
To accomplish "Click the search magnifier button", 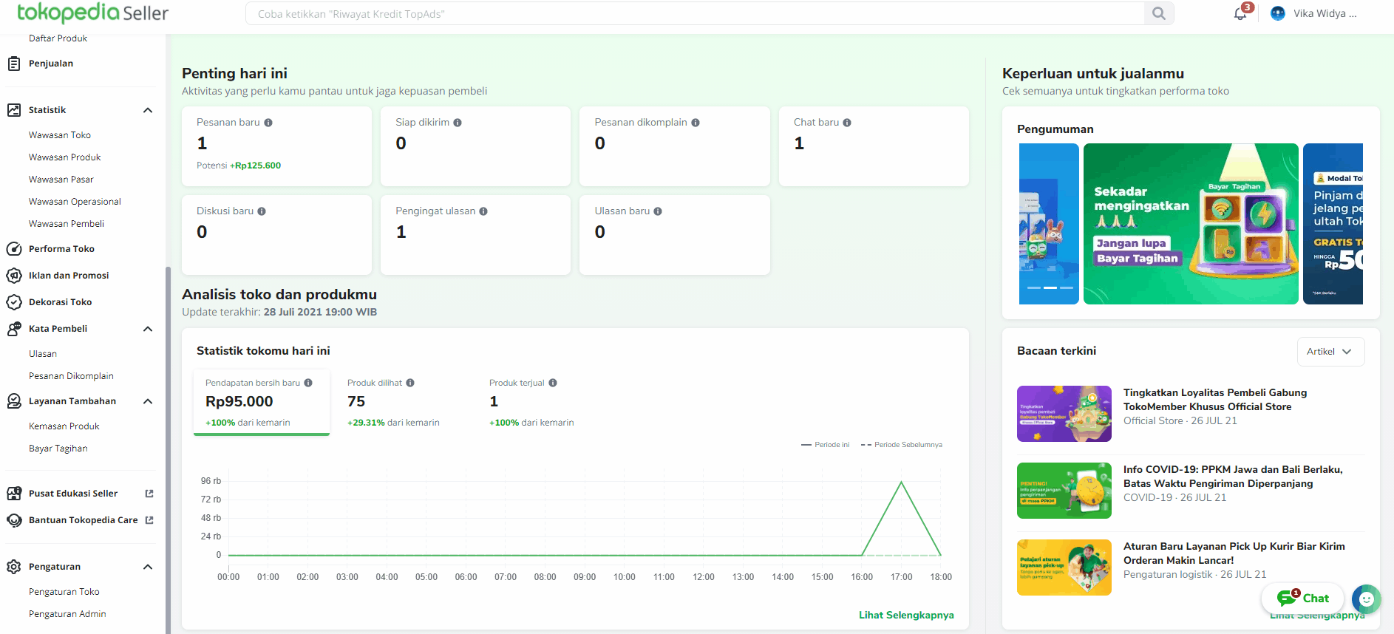I will pyautogui.click(x=1159, y=13).
